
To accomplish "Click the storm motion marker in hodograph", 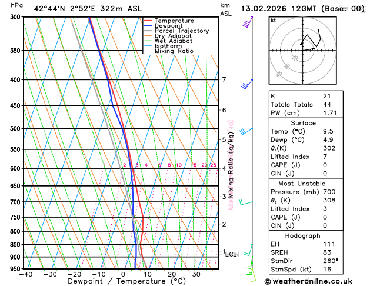I will pos(313,49).
